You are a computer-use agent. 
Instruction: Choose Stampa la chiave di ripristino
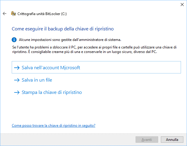52,92
